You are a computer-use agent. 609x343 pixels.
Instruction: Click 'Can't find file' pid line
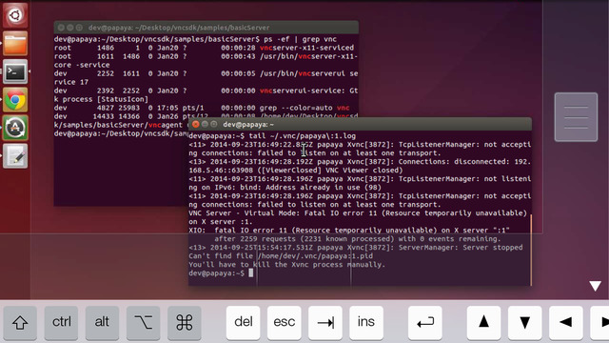(281, 256)
